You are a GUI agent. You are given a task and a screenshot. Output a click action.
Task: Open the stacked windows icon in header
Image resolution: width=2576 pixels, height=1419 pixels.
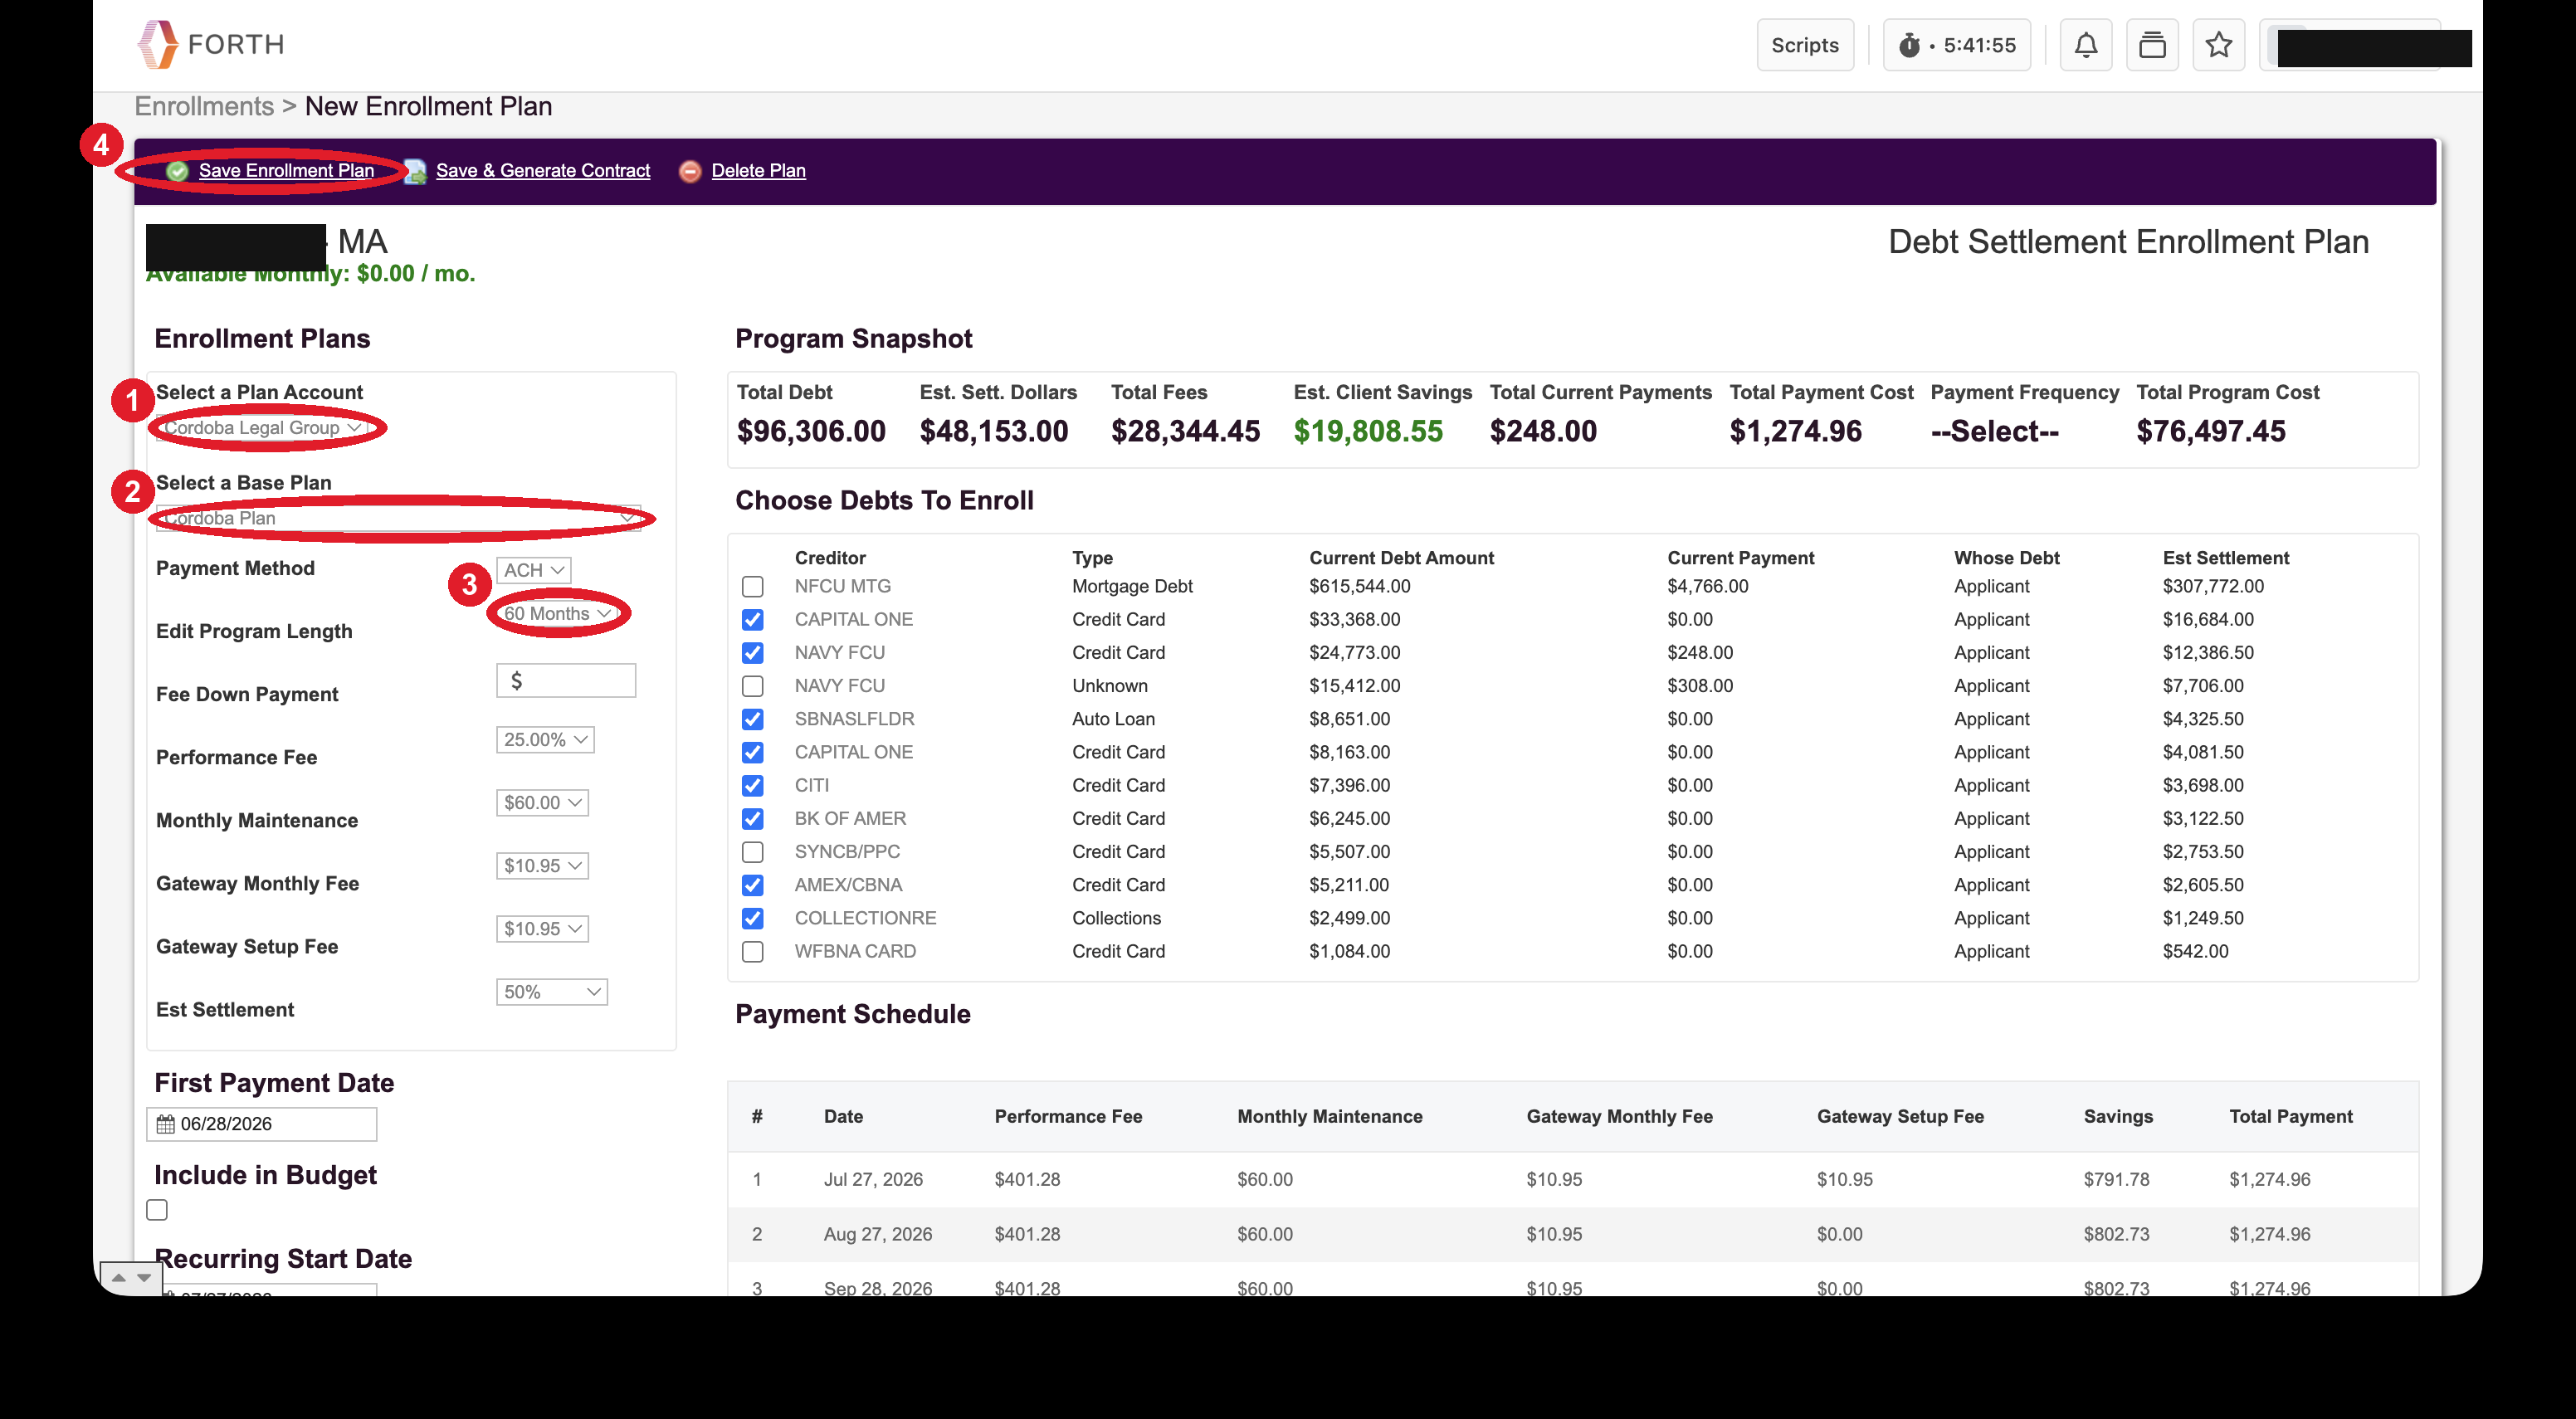(x=2152, y=45)
